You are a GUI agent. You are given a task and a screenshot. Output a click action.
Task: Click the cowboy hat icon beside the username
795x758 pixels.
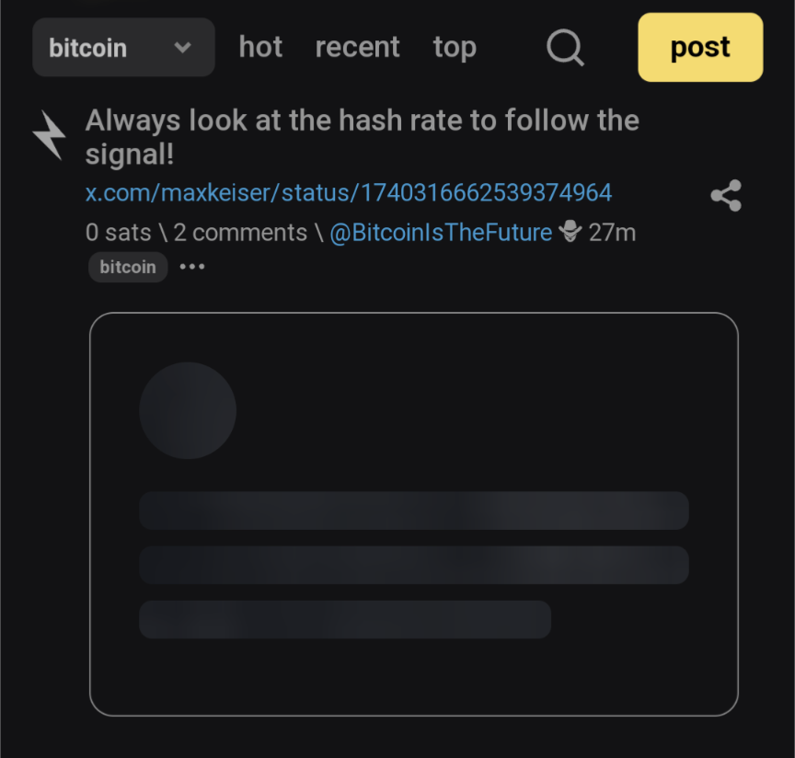pos(570,233)
